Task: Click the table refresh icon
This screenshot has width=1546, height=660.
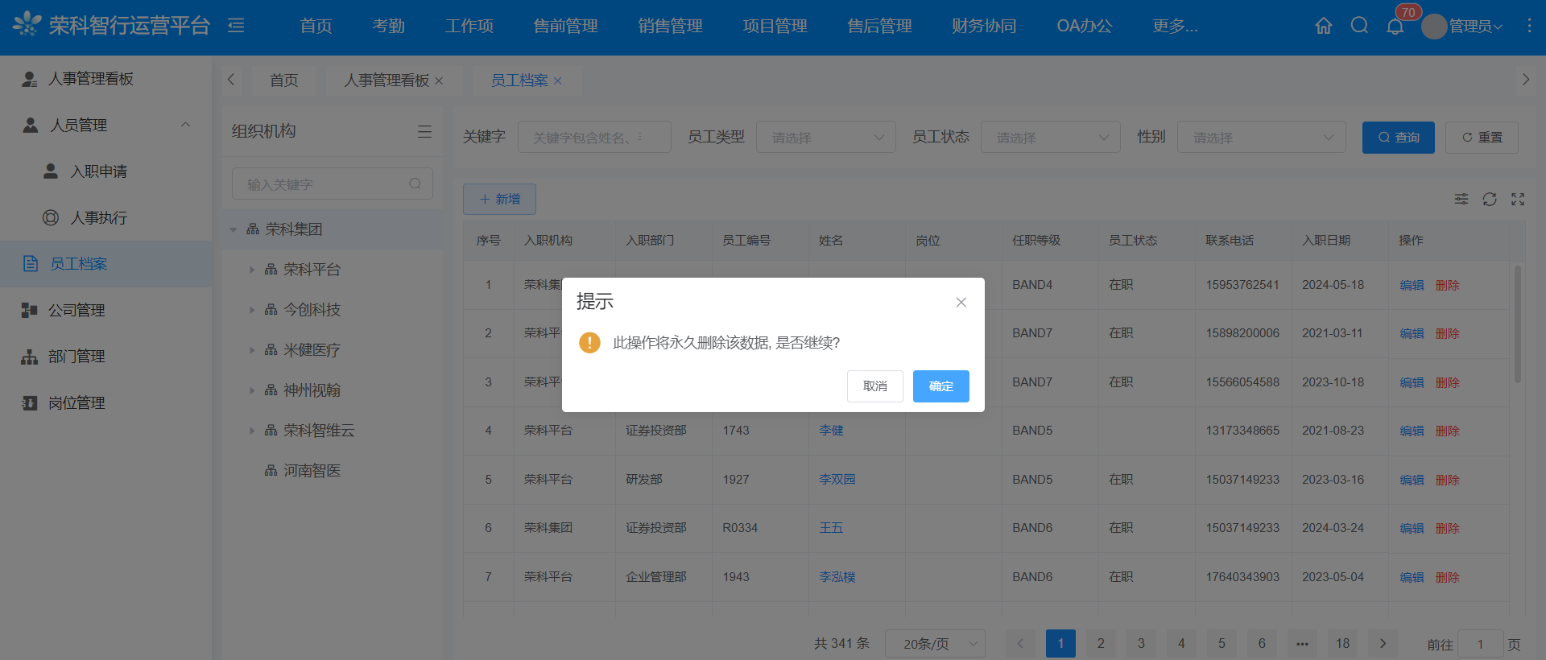Action: click(x=1489, y=199)
